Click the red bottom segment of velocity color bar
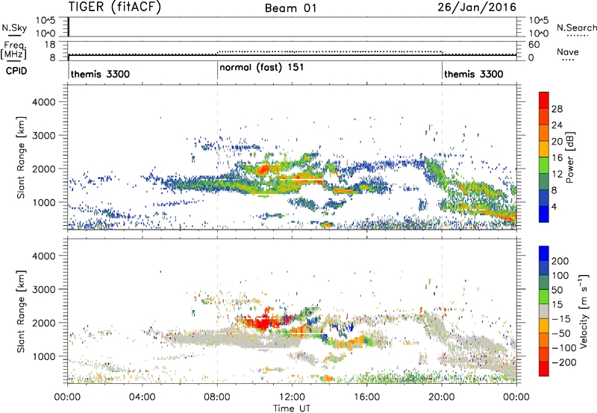The height and width of the screenshot is (413, 597). click(544, 369)
